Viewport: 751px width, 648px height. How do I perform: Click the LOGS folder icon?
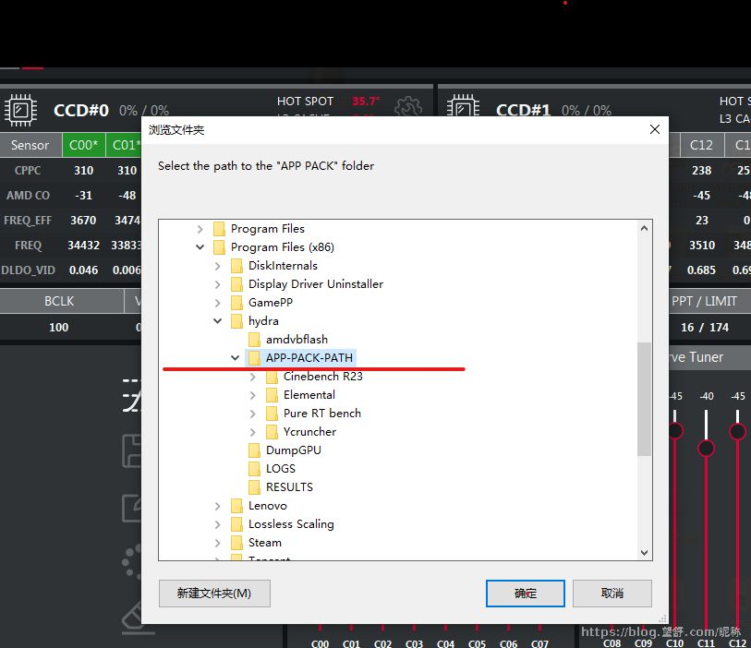(x=254, y=469)
